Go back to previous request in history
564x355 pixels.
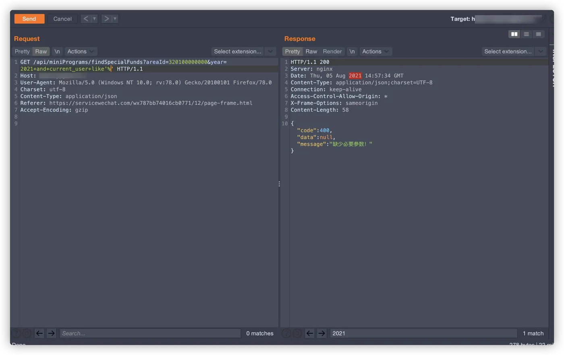pos(86,19)
